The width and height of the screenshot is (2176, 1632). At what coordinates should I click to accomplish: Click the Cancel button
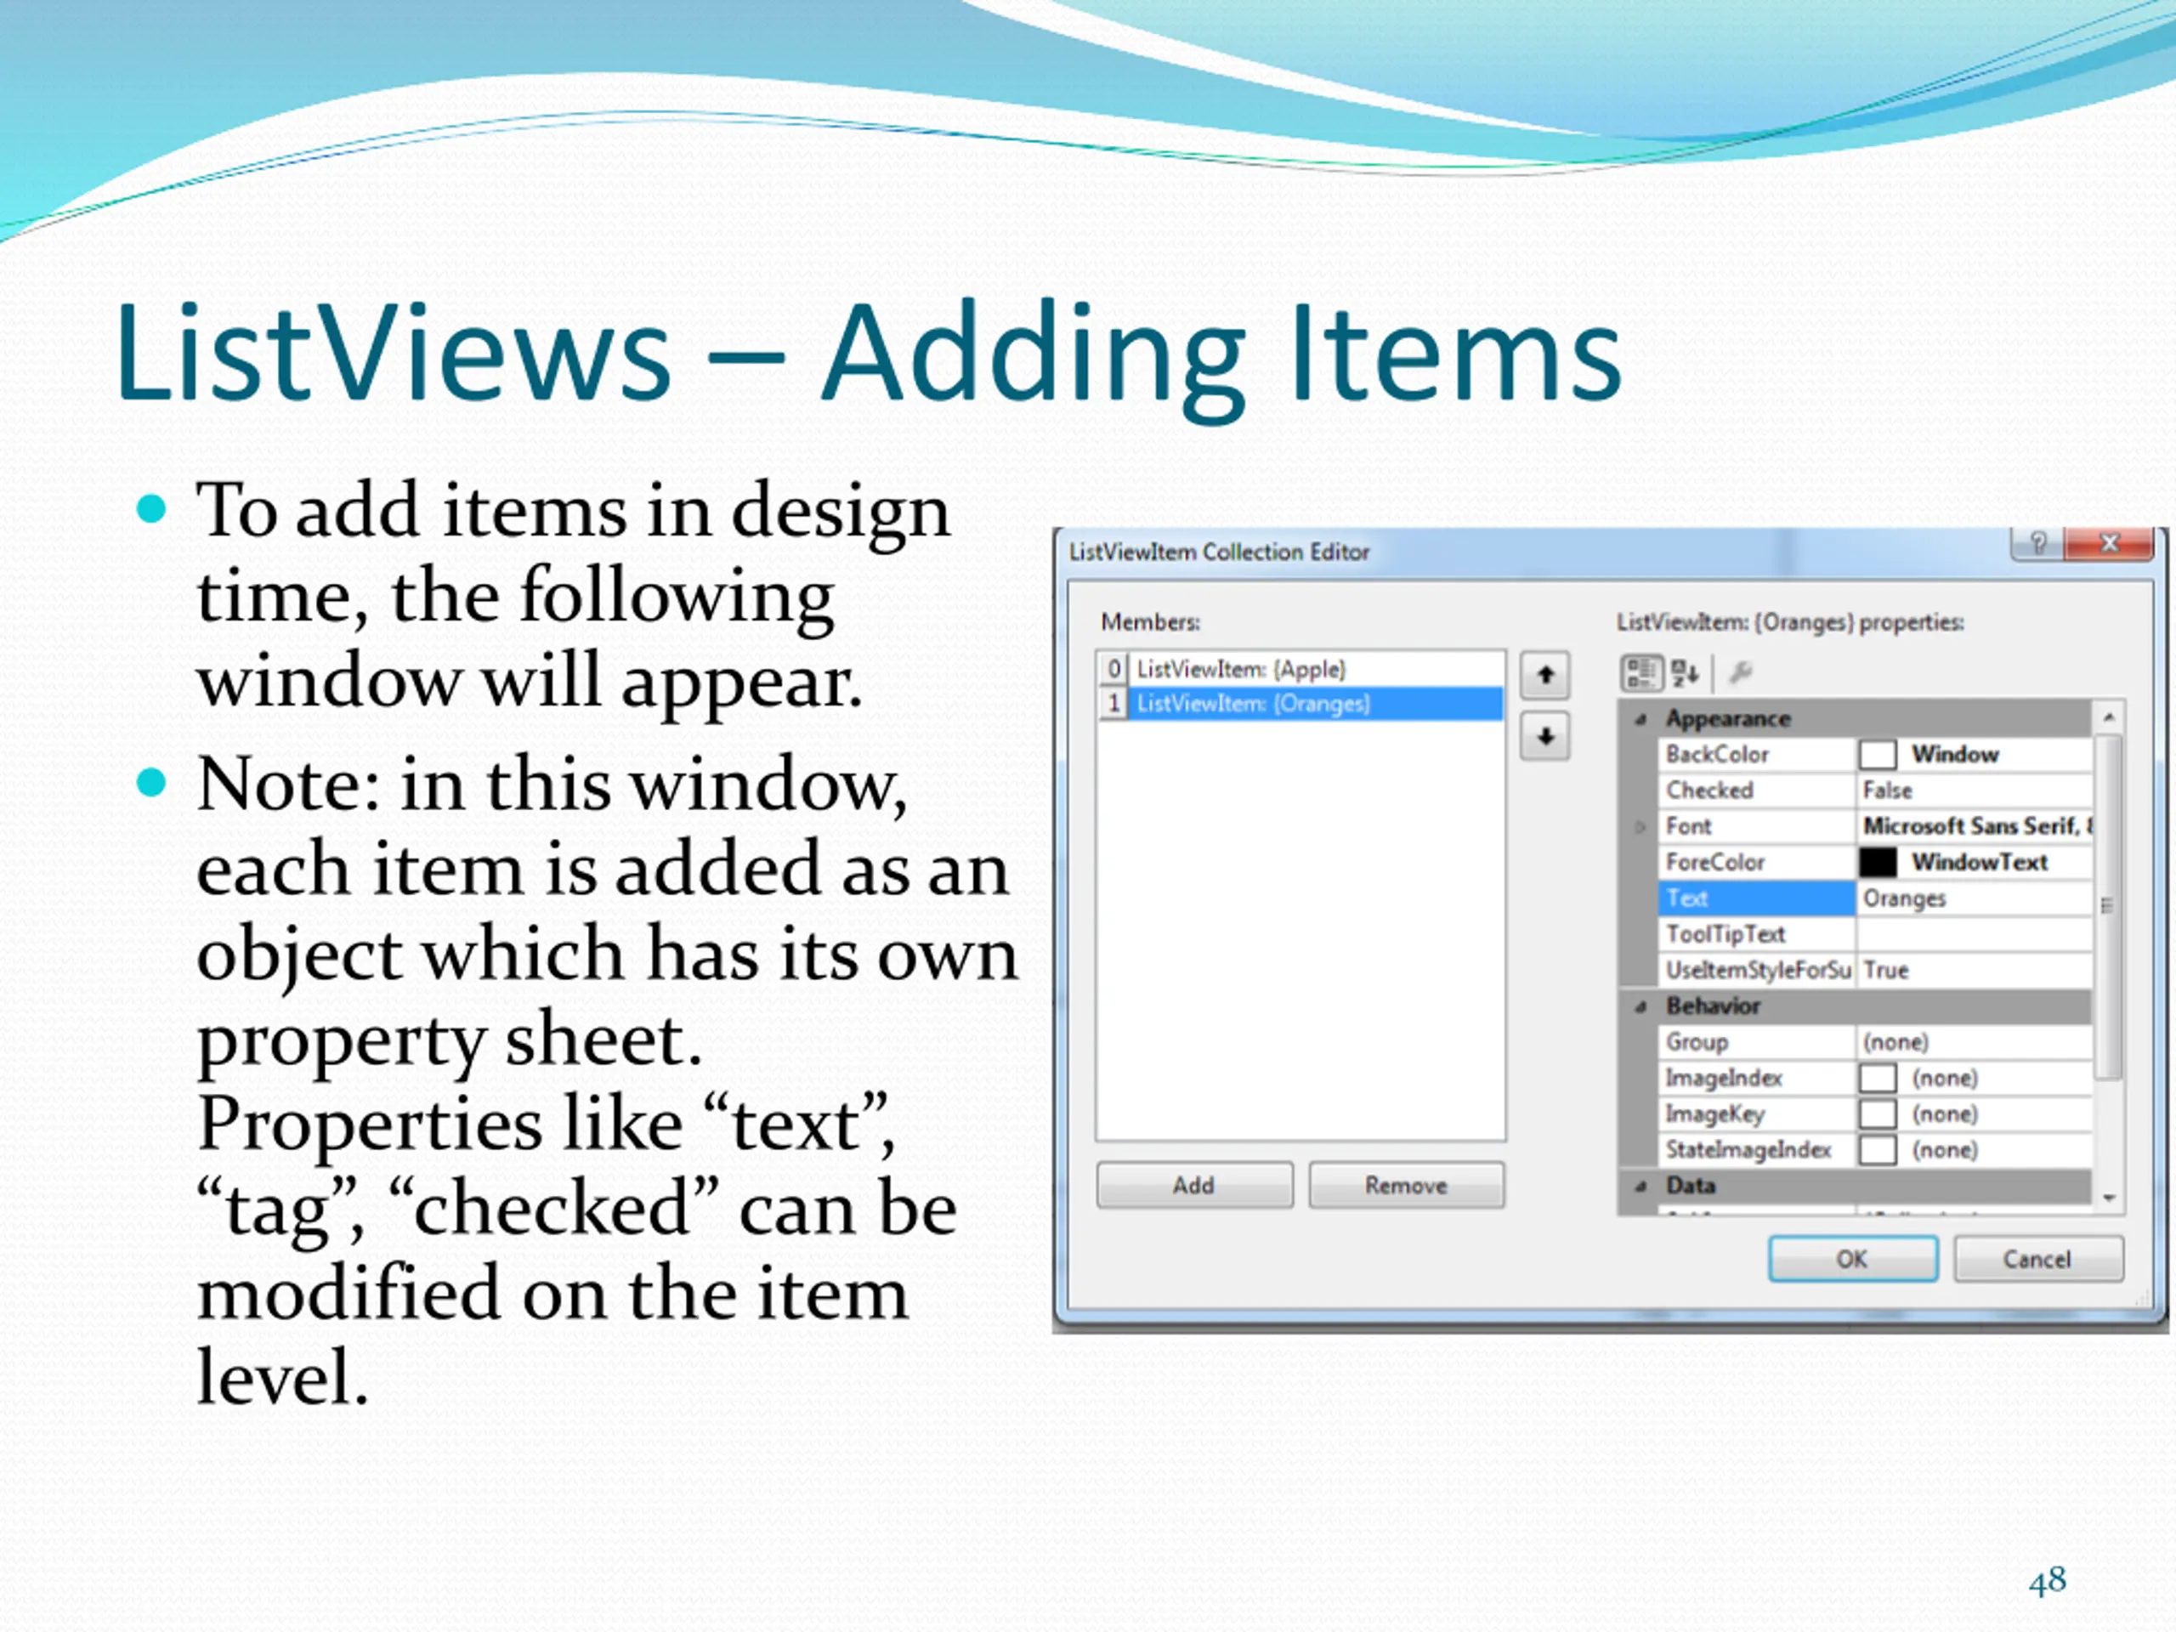coord(2037,1259)
